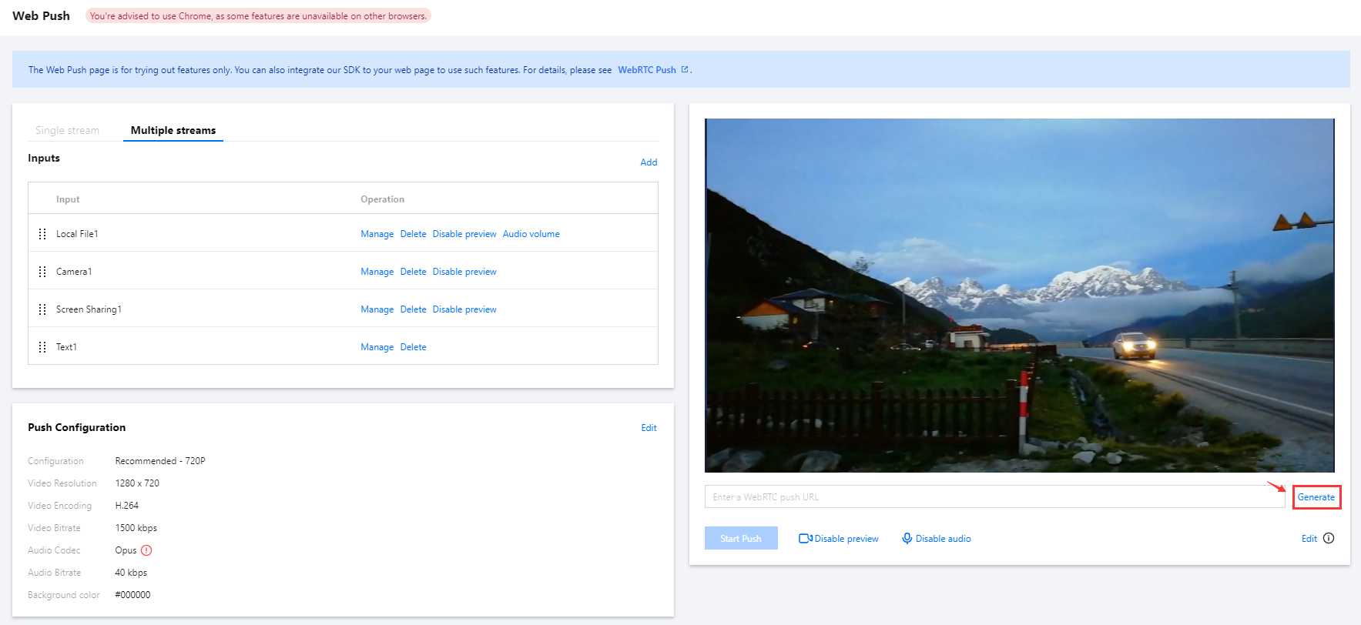Screen dimensions: 1361x625
Task: Click the Opus warning info icon
Action: 146,550
